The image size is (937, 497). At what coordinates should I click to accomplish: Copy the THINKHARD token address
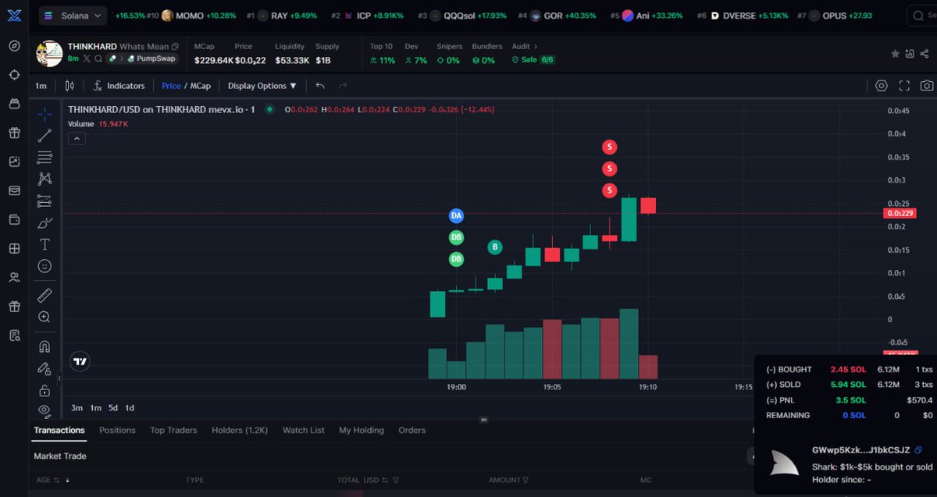[175, 47]
